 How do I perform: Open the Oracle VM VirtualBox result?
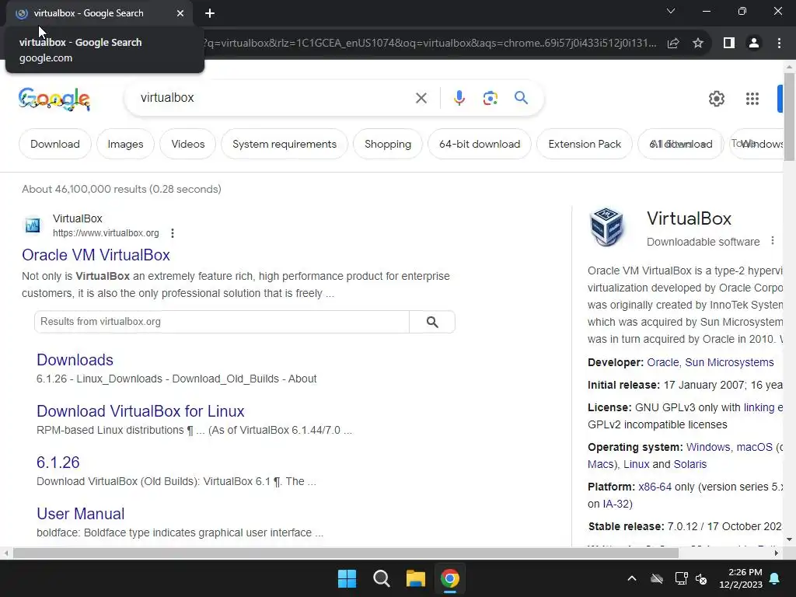click(96, 255)
